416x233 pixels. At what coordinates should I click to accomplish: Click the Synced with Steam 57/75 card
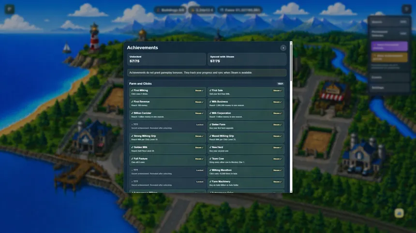pos(247,59)
